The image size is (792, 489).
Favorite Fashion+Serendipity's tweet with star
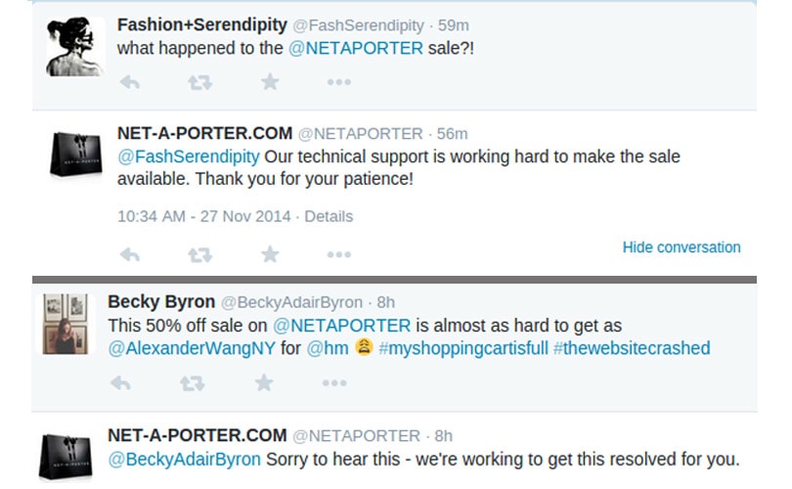270,83
